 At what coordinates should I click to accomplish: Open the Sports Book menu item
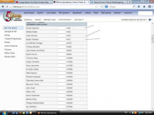[x=29, y=13]
